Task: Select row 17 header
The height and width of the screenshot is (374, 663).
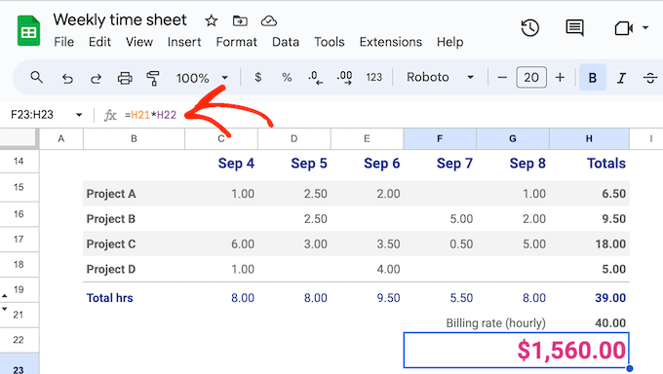Action: tap(19, 240)
